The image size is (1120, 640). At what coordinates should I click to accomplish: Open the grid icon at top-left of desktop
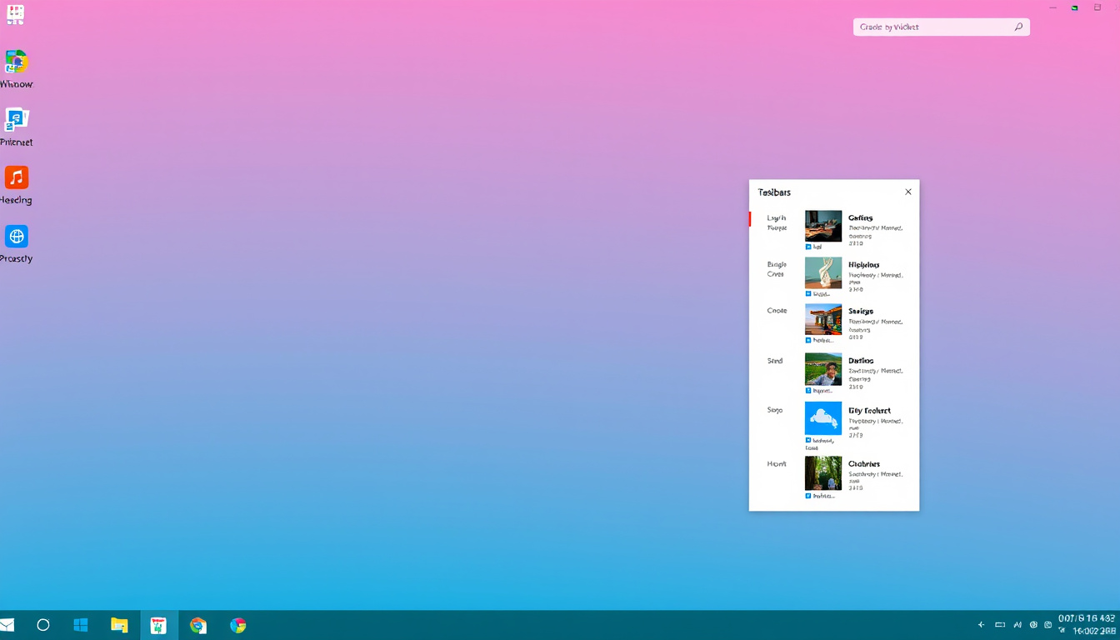pyautogui.click(x=15, y=13)
